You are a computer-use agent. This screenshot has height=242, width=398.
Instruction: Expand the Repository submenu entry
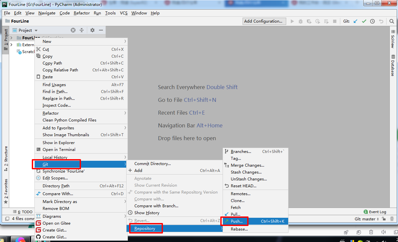(x=175, y=228)
